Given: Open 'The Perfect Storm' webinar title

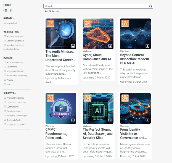Looking at the screenshot, I should pos(98,133).
